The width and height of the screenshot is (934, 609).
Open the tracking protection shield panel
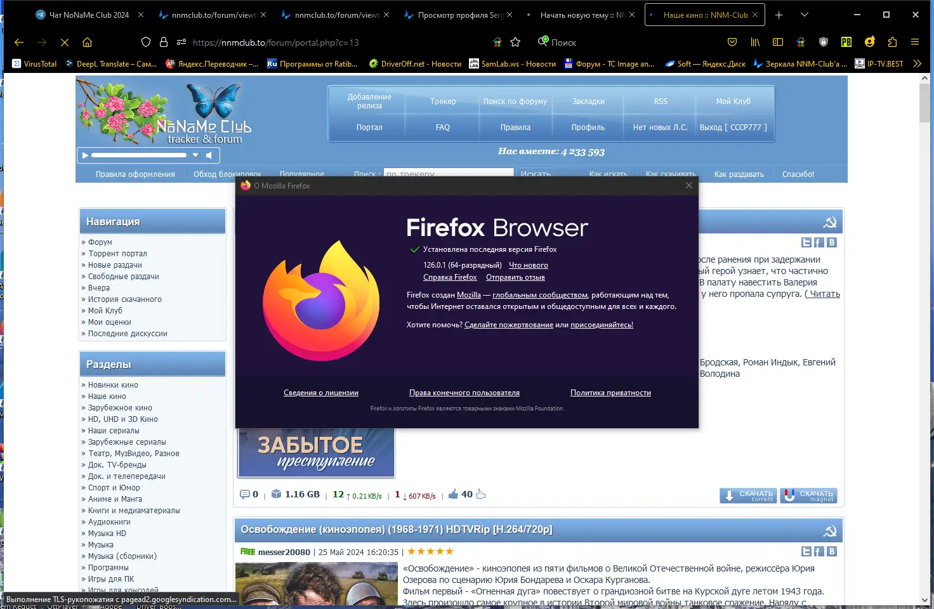[x=146, y=42]
